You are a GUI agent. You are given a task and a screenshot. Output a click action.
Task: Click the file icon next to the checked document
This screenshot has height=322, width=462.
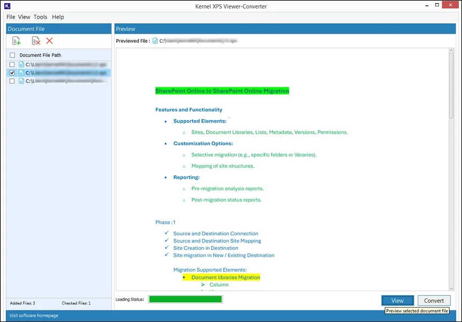tap(21, 72)
